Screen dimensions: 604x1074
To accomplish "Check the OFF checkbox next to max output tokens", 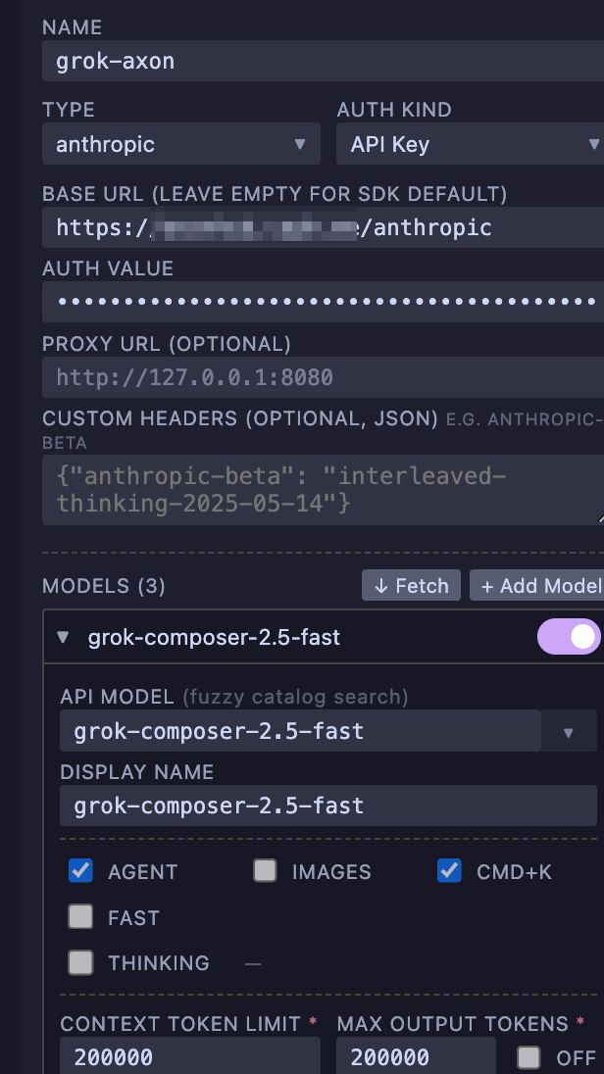I will (528, 1057).
